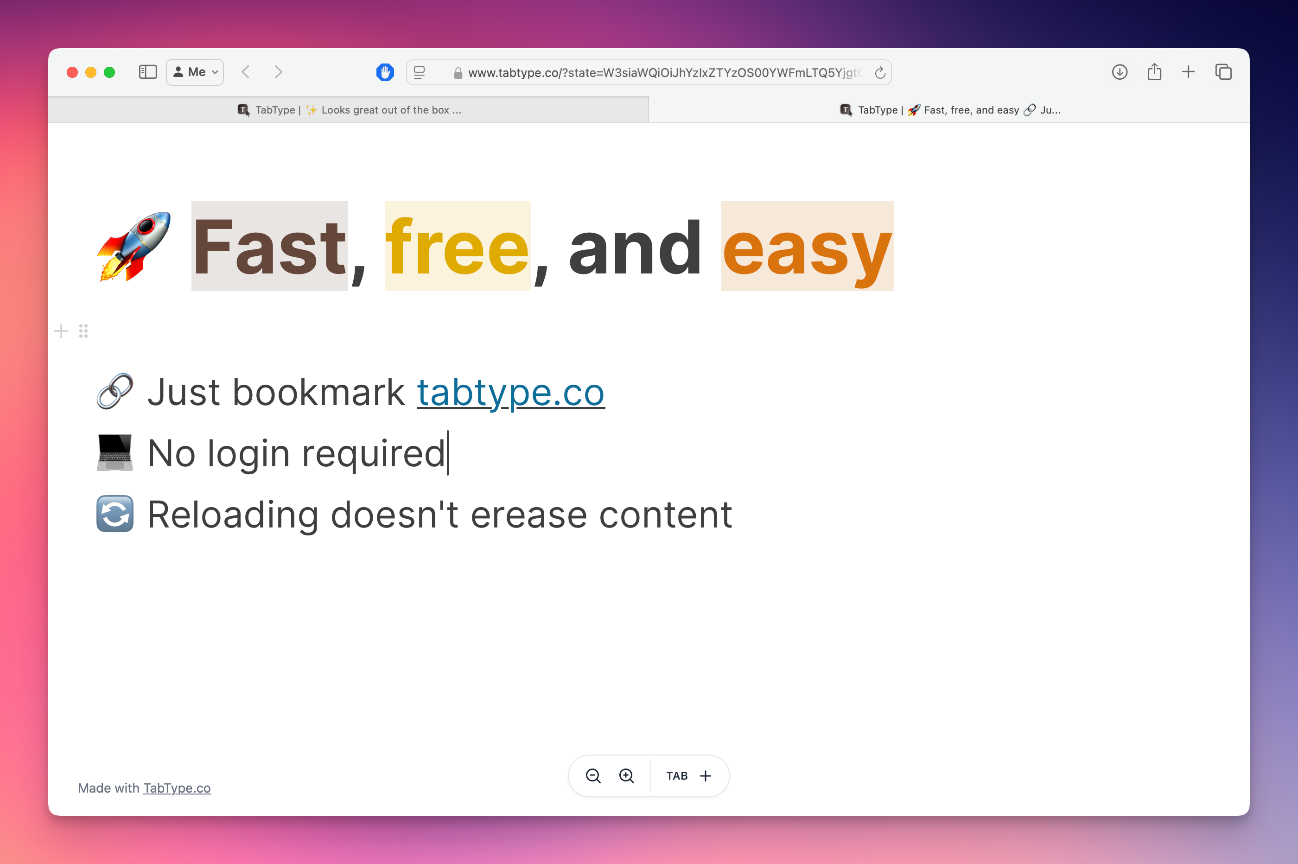1298x864 pixels.
Task: Click the green fullscreen window button
Action: 110,72
